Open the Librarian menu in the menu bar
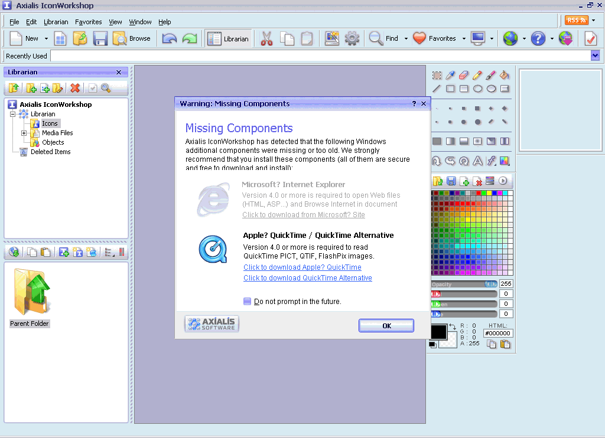The image size is (605, 438). [x=56, y=22]
